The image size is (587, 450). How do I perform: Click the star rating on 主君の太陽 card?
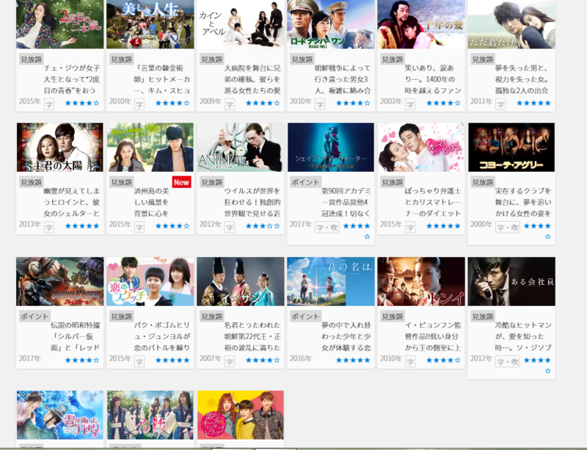pyautogui.click(x=82, y=226)
